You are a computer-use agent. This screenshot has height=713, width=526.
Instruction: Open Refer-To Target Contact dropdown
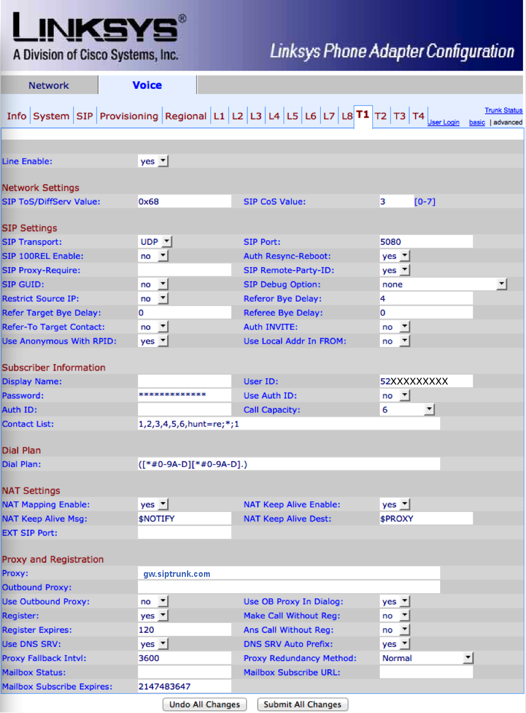coord(154,327)
